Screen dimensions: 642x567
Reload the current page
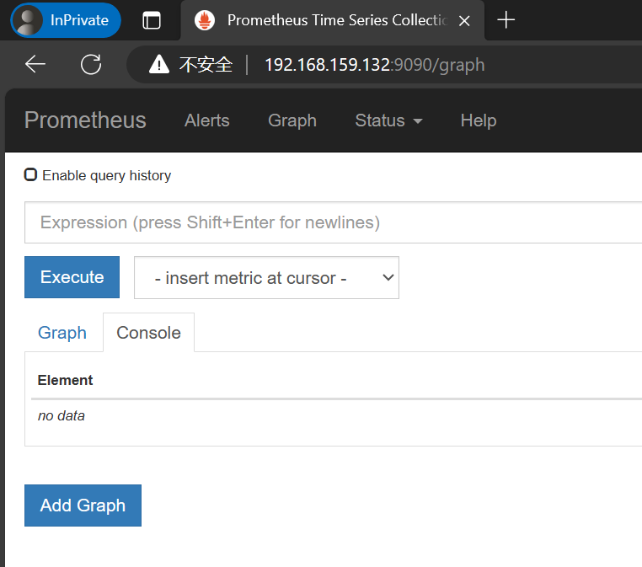point(91,64)
